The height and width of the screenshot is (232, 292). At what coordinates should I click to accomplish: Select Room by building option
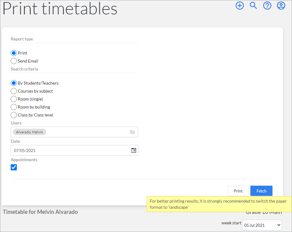point(14,107)
